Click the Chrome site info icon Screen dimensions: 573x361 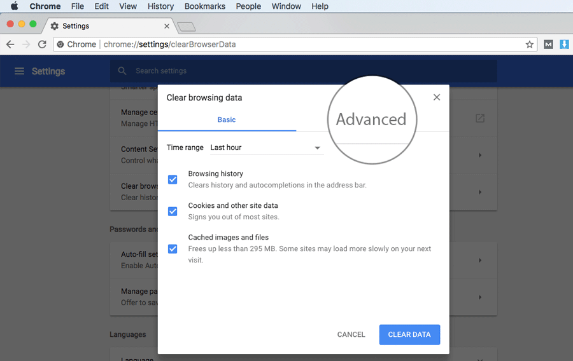[x=60, y=44]
